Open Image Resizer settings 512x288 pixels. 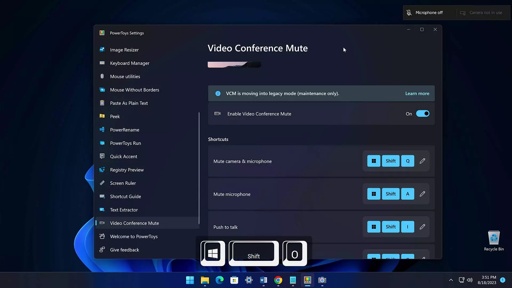pyautogui.click(x=147, y=50)
